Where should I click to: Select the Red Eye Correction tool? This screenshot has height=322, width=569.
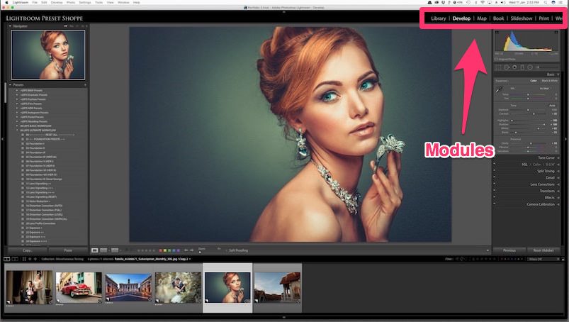tap(514, 67)
